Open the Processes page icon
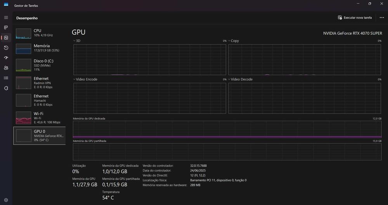 [6, 28]
